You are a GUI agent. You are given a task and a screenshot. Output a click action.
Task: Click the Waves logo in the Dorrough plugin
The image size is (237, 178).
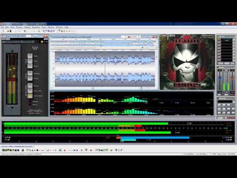(35, 48)
